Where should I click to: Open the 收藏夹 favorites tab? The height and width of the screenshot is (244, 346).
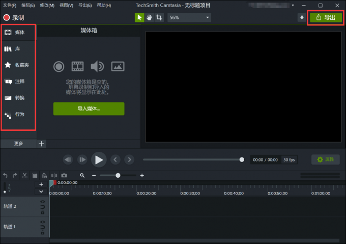[18, 65]
